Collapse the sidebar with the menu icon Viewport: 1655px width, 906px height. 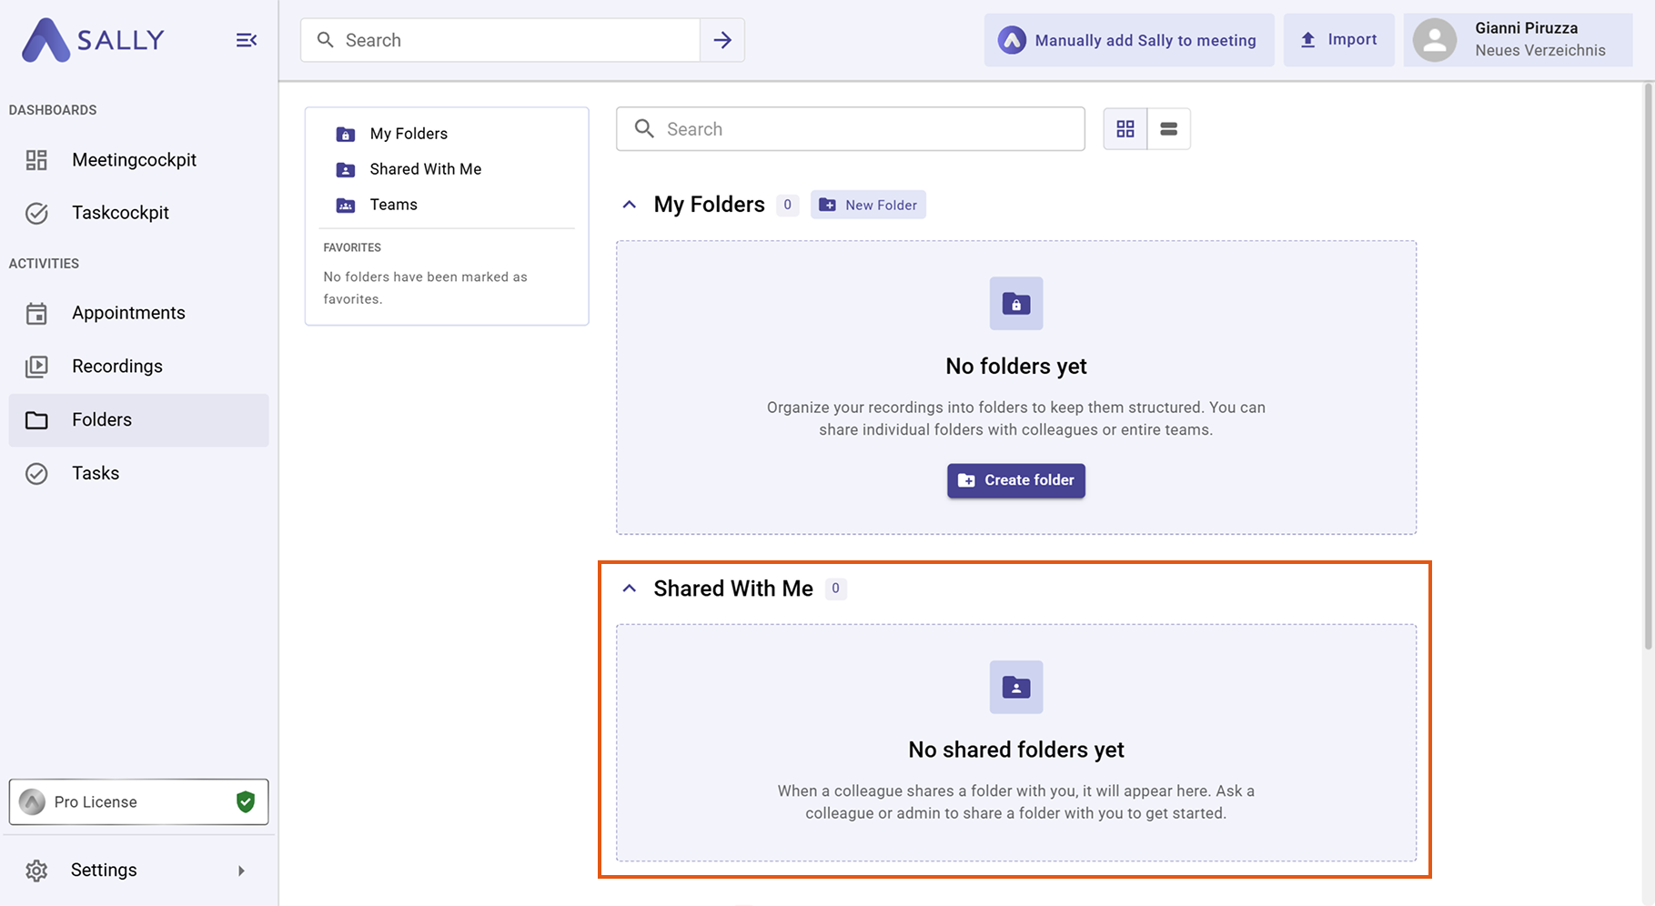point(246,40)
